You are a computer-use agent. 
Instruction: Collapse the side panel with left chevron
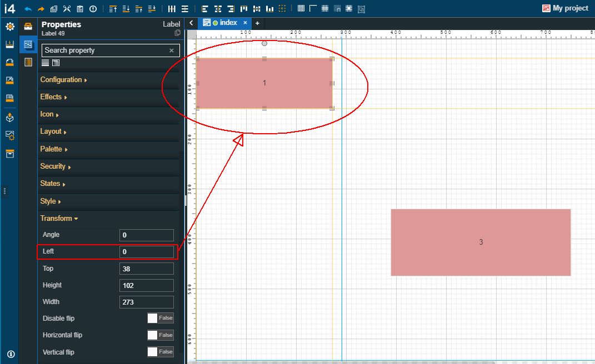pyautogui.click(x=191, y=23)
